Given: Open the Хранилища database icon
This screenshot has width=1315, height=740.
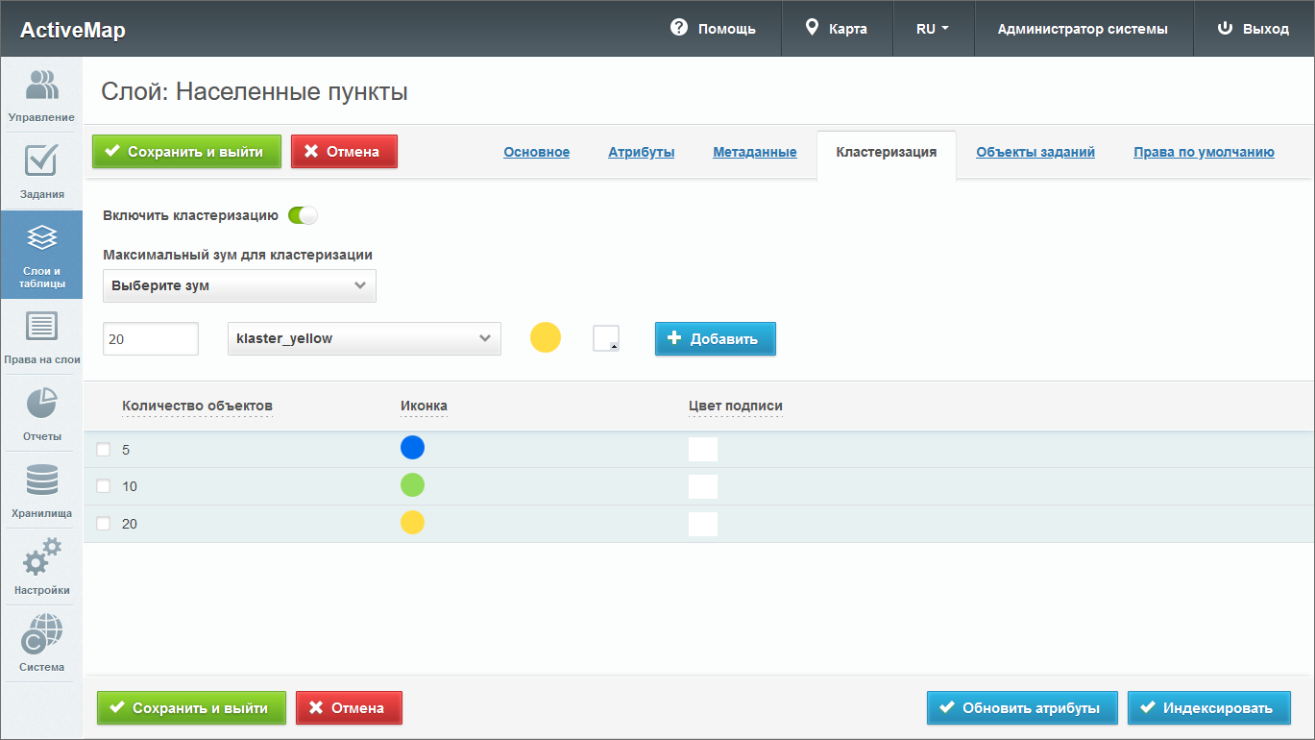Looking at the screenshot, I should 41,490.
